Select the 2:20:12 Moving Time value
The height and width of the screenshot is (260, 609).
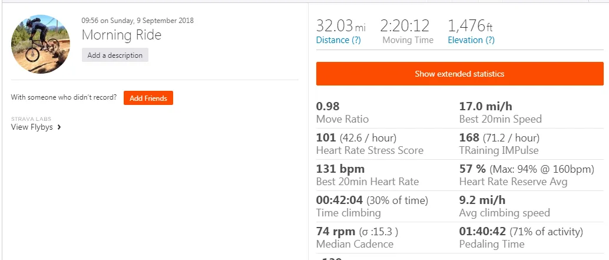(405, 26)
